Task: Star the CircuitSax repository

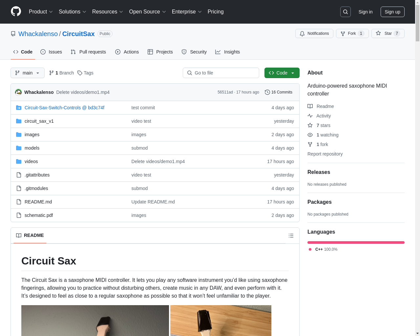Action: tap(388, 33)
